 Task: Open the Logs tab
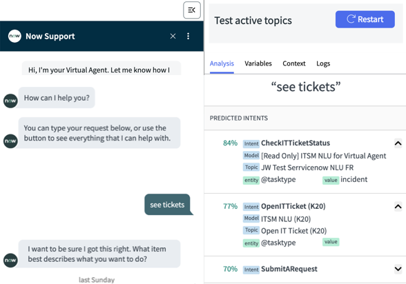323,63
